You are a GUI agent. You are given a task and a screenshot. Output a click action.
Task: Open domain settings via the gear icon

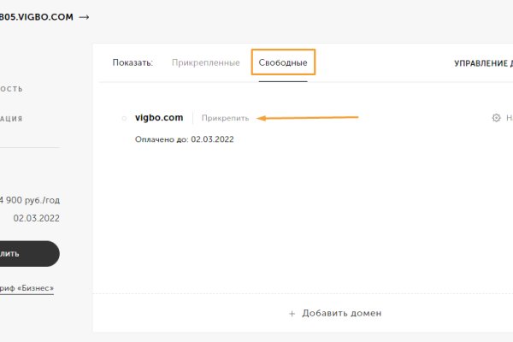tap(496, 118)
